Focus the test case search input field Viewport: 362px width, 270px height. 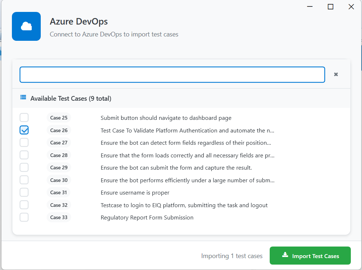[172, 75]
